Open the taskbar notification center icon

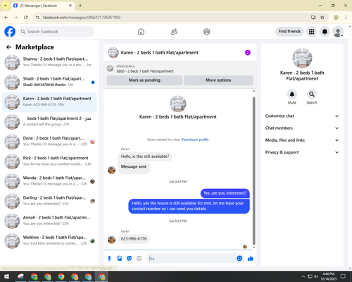(343, 276)
